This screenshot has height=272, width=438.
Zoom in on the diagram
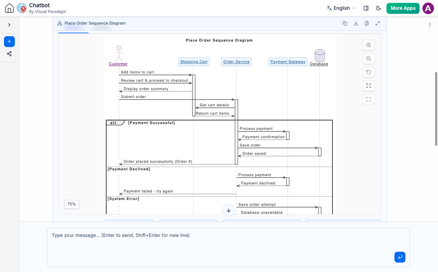[368, 45]
